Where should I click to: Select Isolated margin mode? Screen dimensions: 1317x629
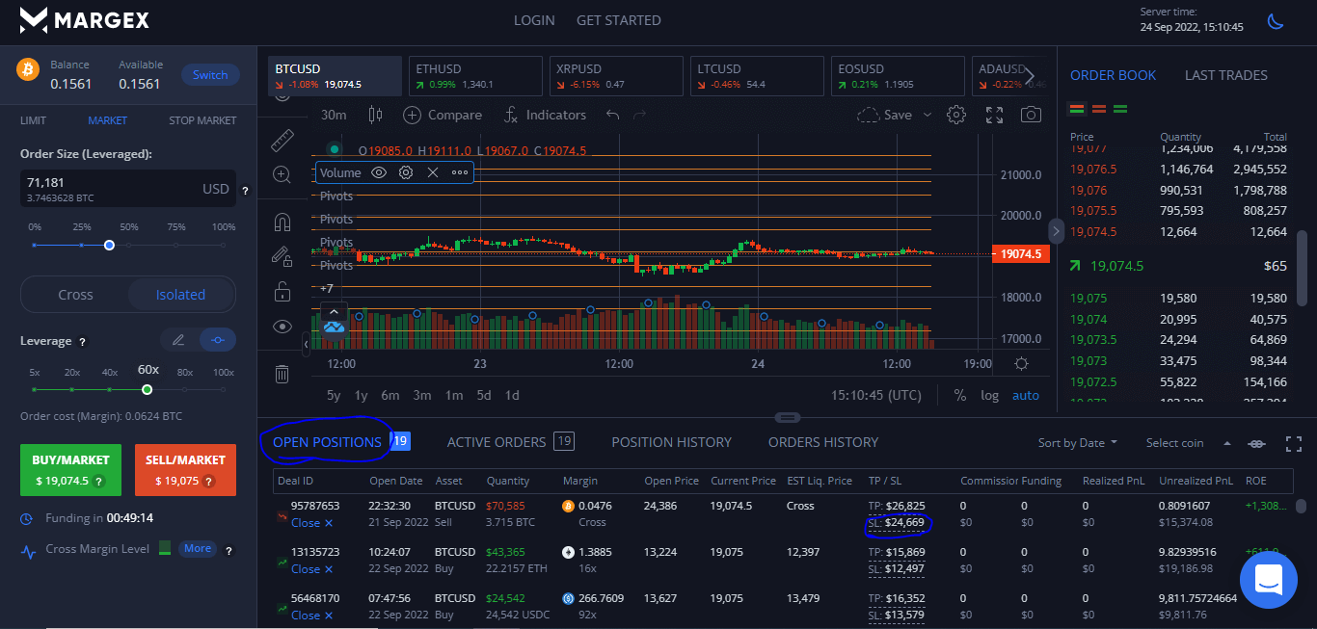tap(181, 295)
